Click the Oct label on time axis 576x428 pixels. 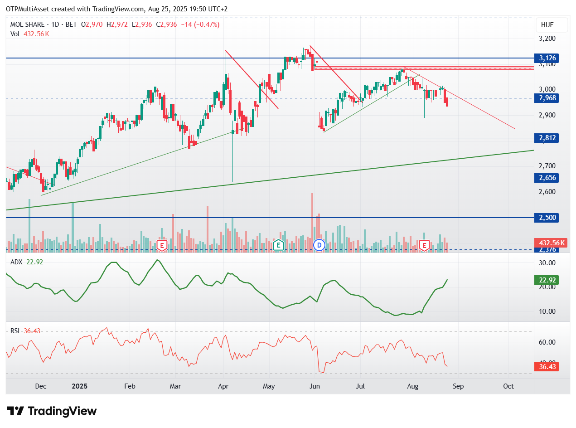click(x=508, y=386)
